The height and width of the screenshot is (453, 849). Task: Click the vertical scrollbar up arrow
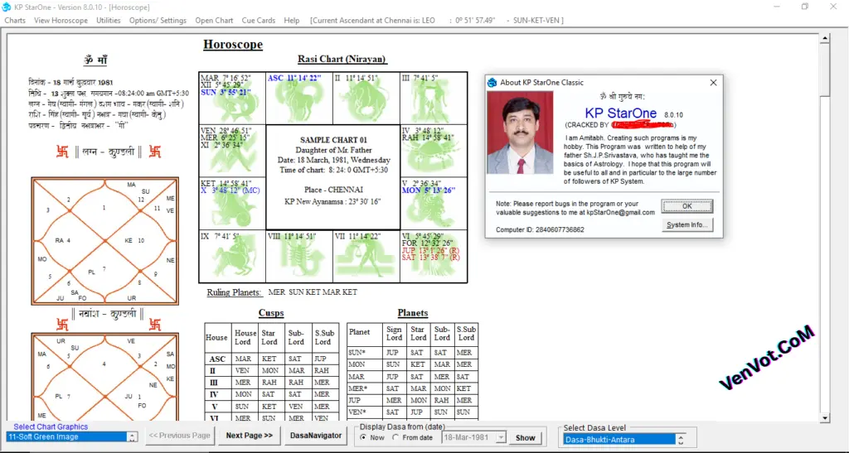[825, 38]
